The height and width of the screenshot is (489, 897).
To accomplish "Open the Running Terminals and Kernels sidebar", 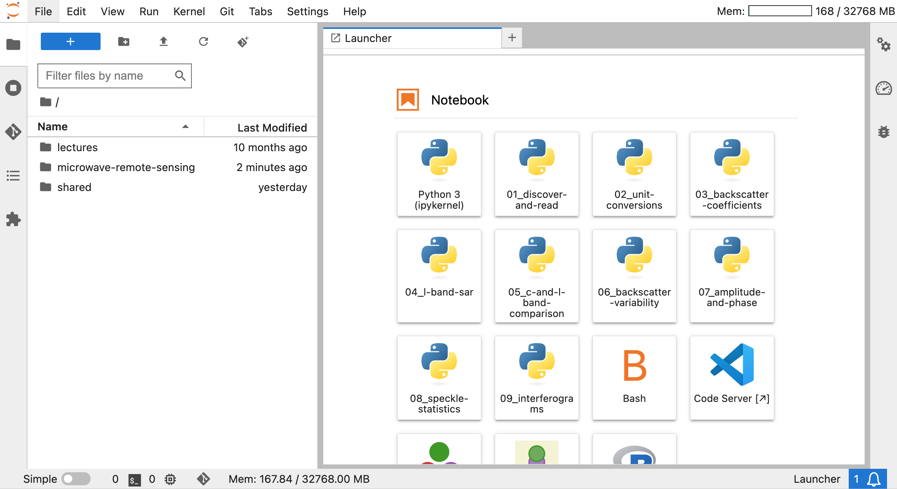I will pyautogui.click(x=13, y=88).
